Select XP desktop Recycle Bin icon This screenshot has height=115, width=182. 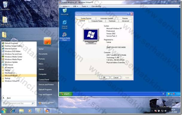pos(65,12)
